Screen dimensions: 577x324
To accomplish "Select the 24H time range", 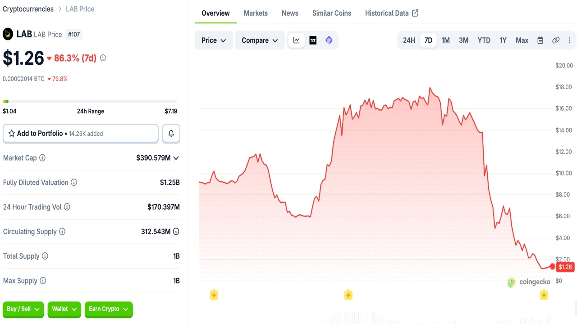I will 409,40.
